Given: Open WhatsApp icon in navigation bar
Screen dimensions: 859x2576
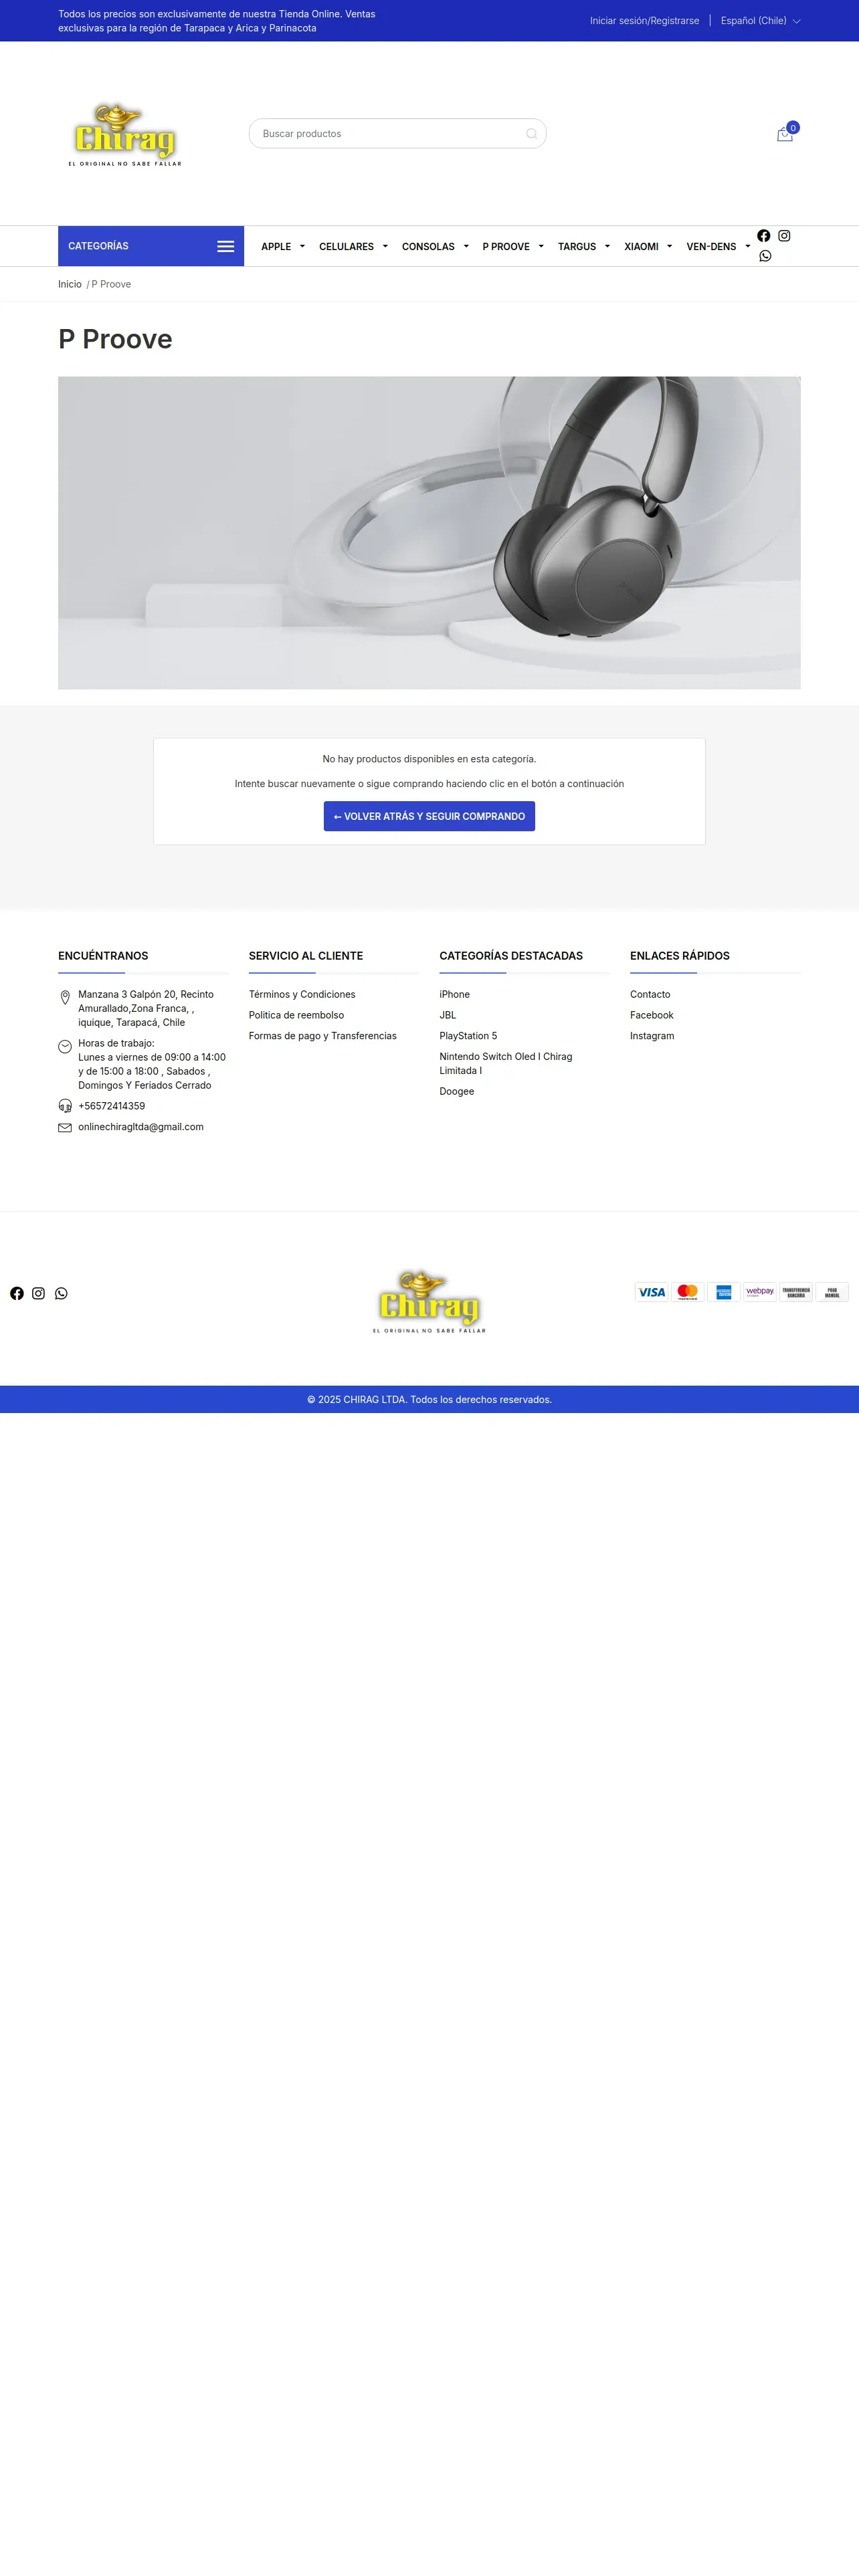Looking at the screenshot, I should point(765,256).
